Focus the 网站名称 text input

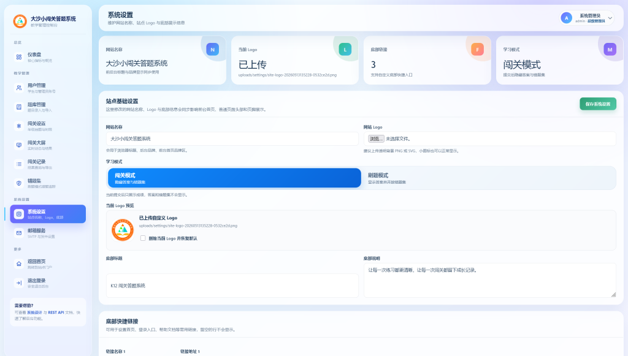pyautogui.click(x=232, y=139)
